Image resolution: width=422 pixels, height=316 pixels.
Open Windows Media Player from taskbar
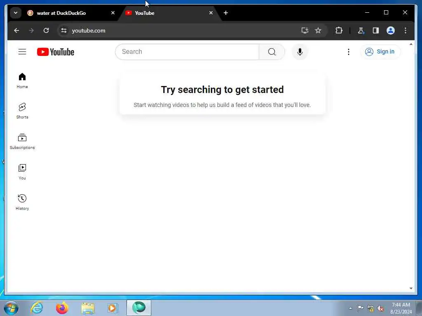113,308
